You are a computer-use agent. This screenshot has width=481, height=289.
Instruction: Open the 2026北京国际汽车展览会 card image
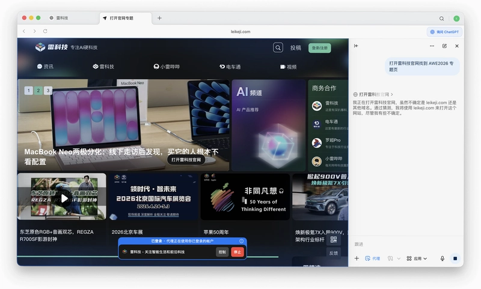coord(153,197)
